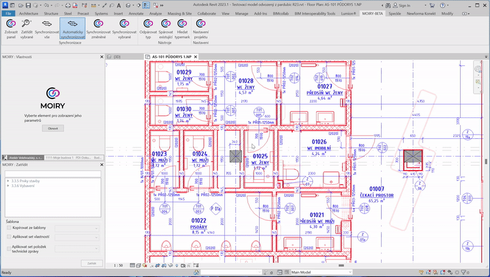Open the {3D} view tab

[117, 56]
